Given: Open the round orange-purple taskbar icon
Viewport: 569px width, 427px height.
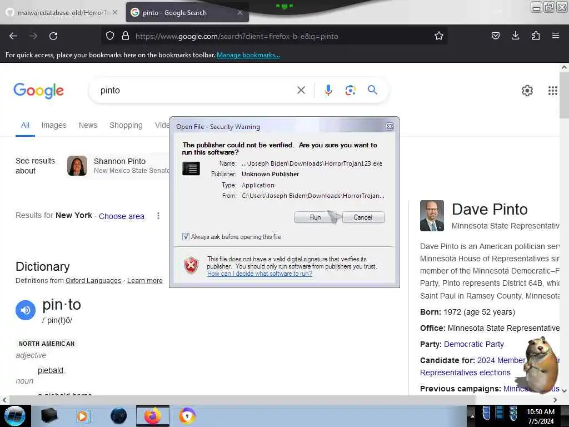Looking at the screenshot, I should click(x=187, y=416).
